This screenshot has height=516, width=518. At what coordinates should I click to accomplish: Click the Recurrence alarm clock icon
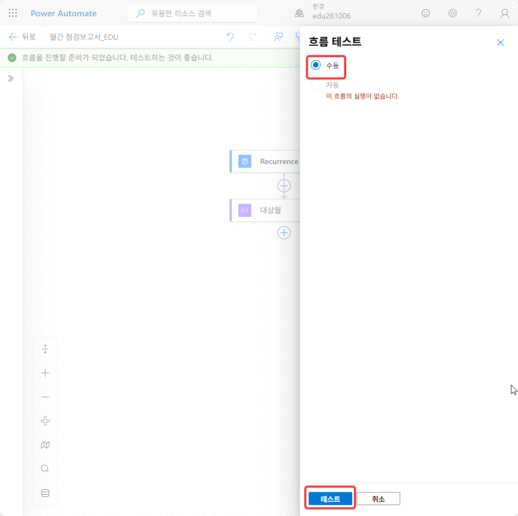coord(245,161)
